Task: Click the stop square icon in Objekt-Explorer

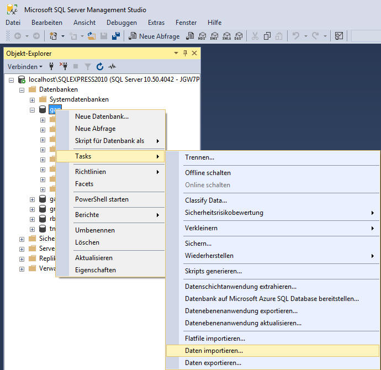Action: pos(76,66)
